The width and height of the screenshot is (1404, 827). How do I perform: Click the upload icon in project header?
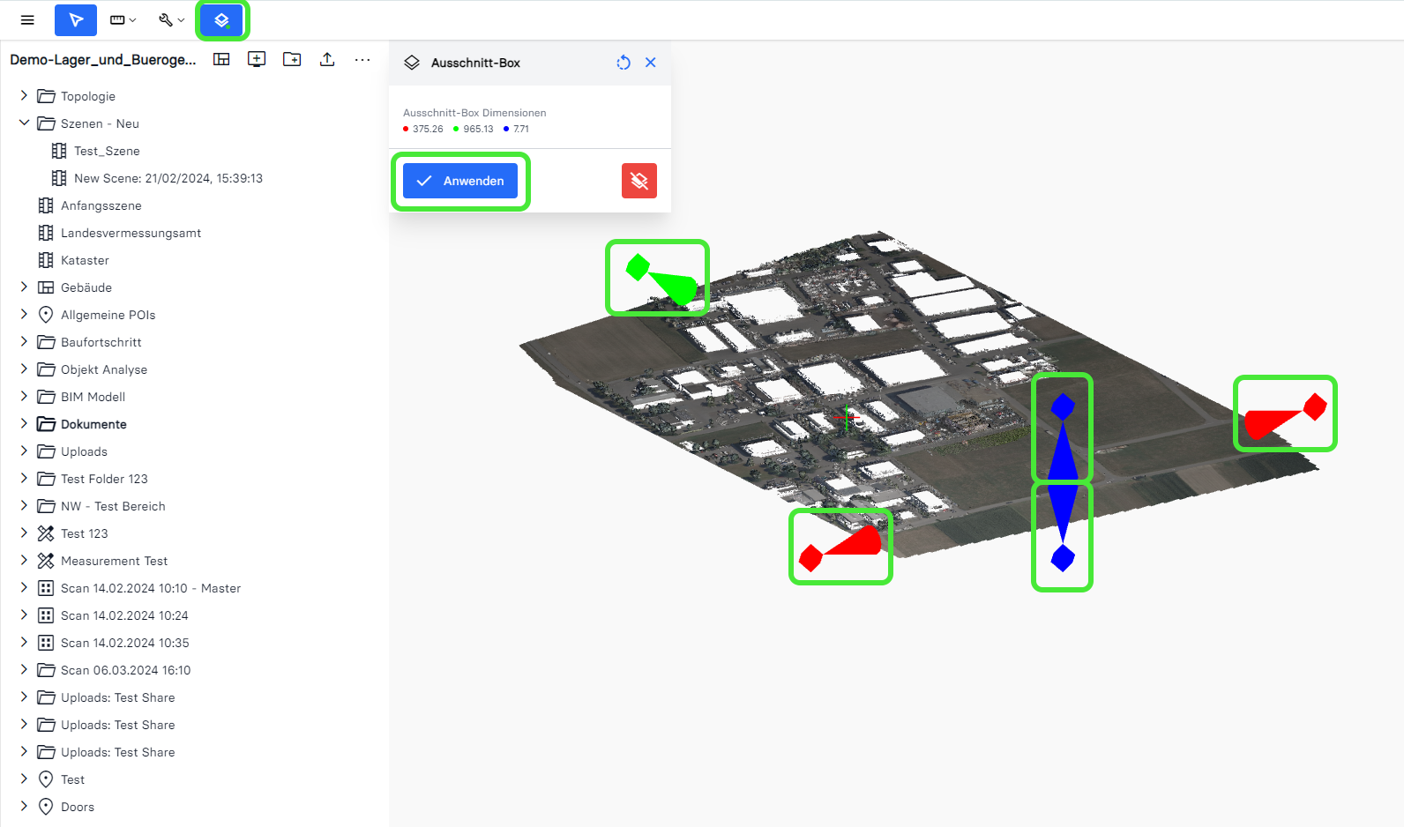click(327, 59)
